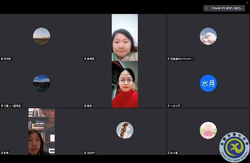The image size is (250, 163).
Task: Toggle the mic icon below the sunset avatar
Action: (x=2, y=59)
